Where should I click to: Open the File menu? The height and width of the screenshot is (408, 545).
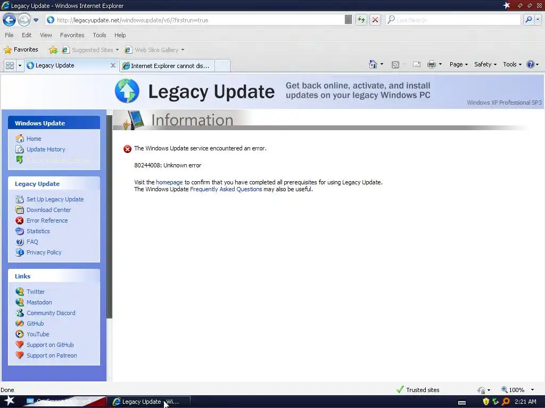pos(9,35)
